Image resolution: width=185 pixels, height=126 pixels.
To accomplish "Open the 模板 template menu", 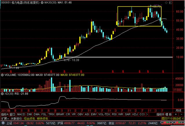I will click(169, 114).
